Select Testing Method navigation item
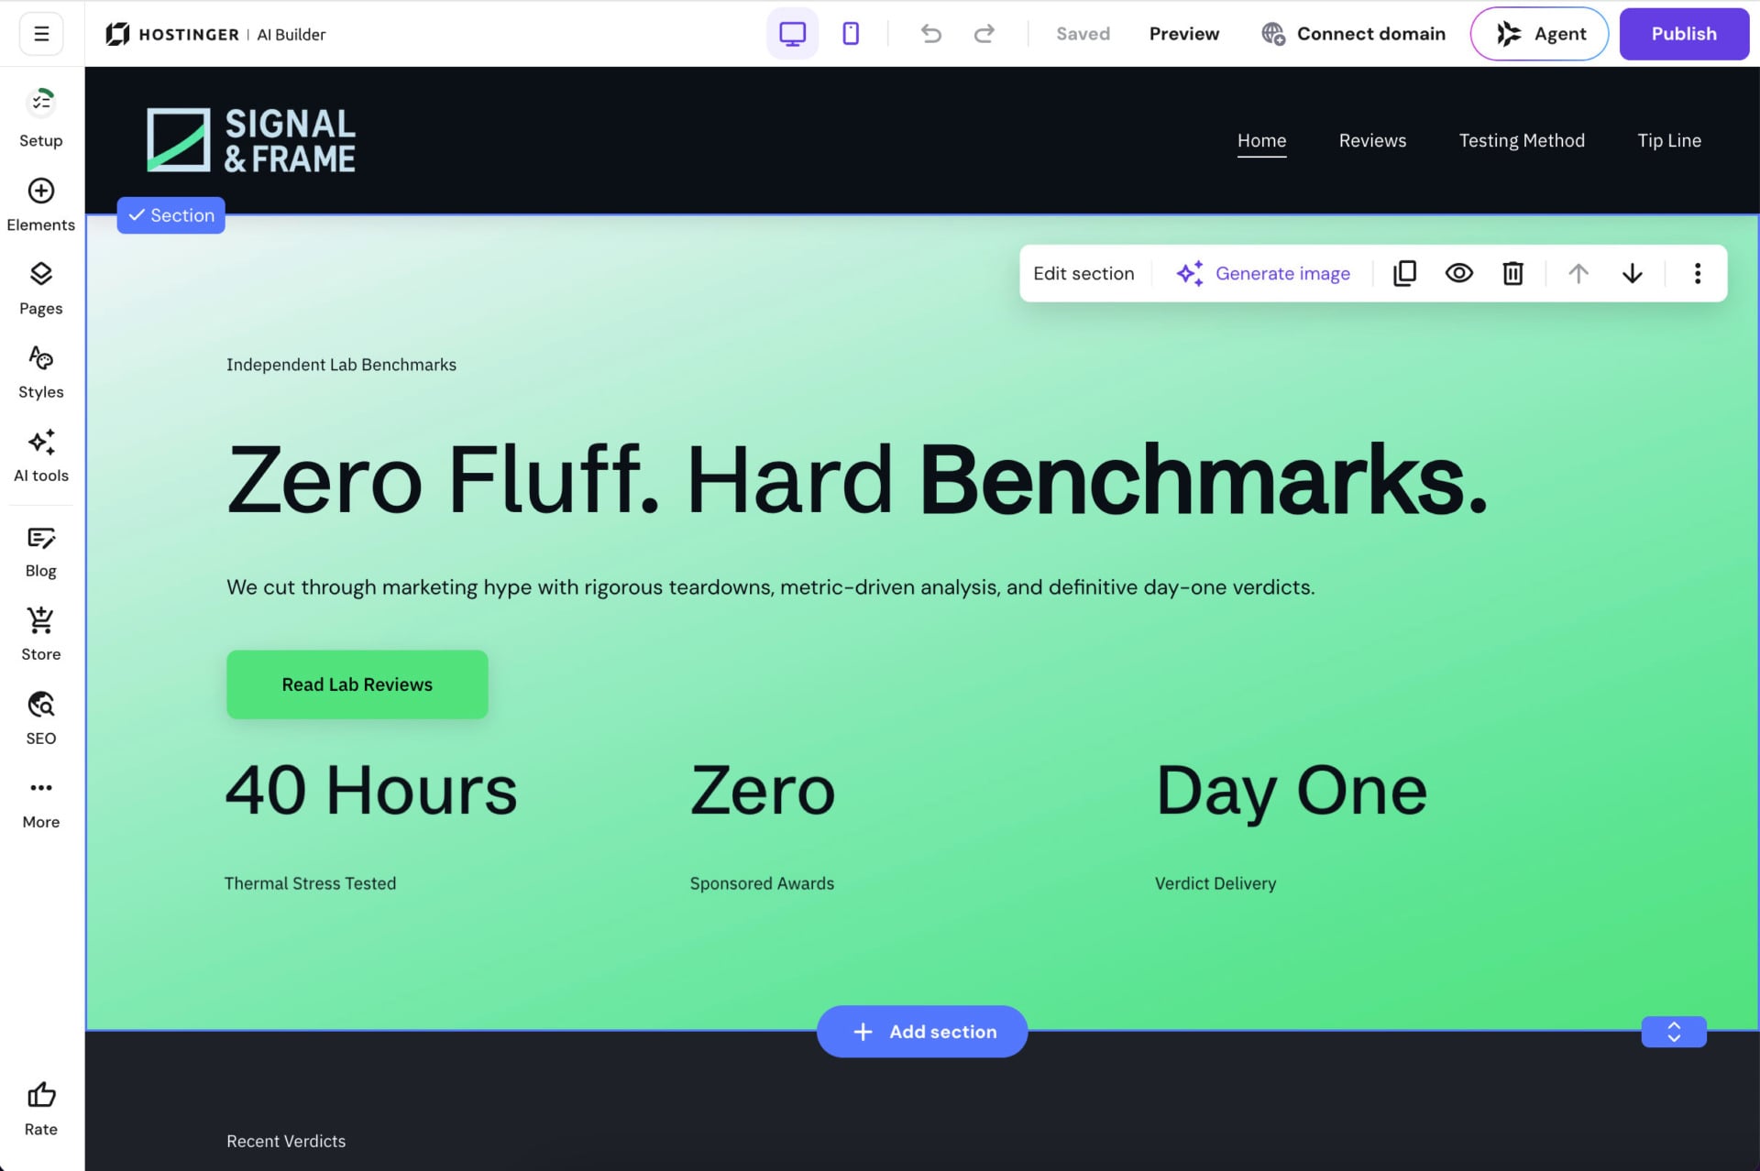1760x1171 pixels. point(1522,140)
